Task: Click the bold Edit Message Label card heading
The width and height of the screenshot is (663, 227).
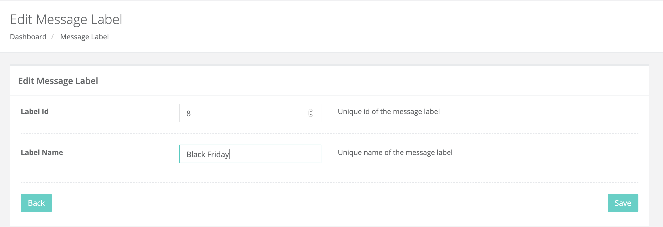Action: point(58,81)
